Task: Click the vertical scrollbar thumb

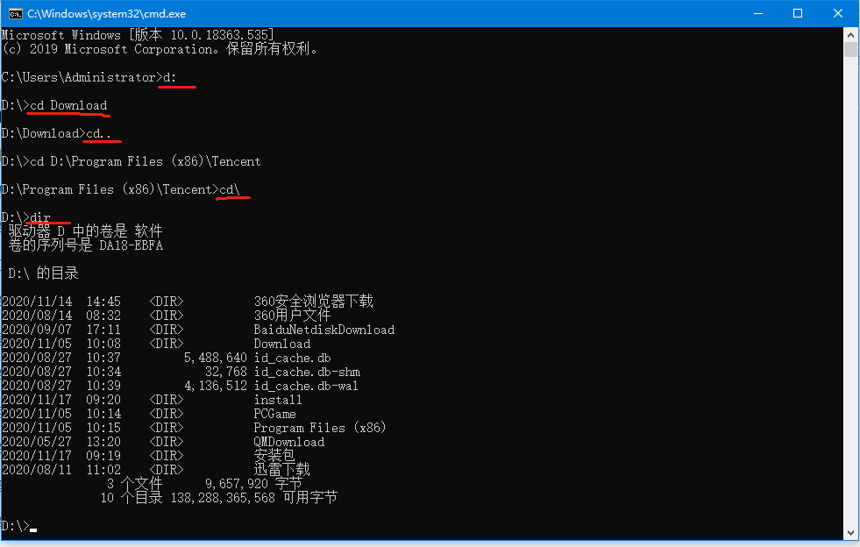Action: (x=850, y=49)
